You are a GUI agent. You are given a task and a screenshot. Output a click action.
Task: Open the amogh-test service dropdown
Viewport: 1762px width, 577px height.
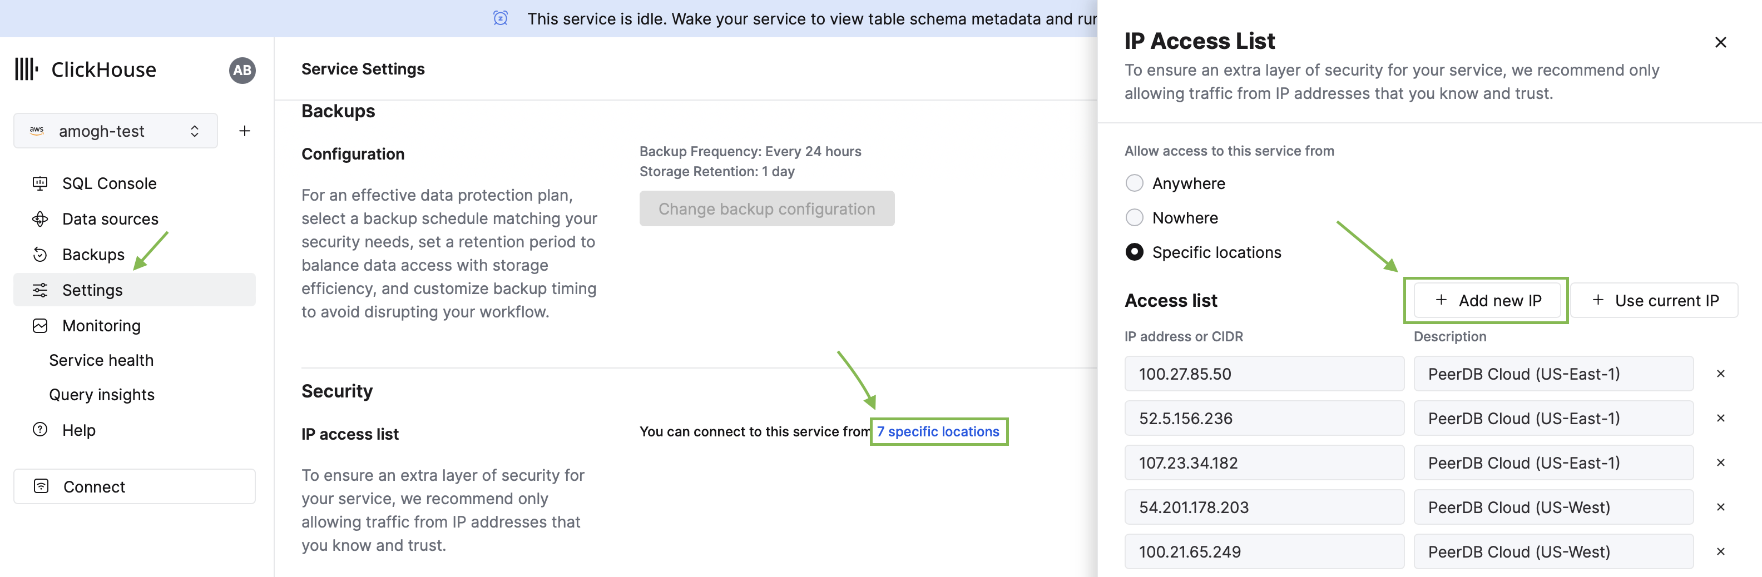(116, 131)
